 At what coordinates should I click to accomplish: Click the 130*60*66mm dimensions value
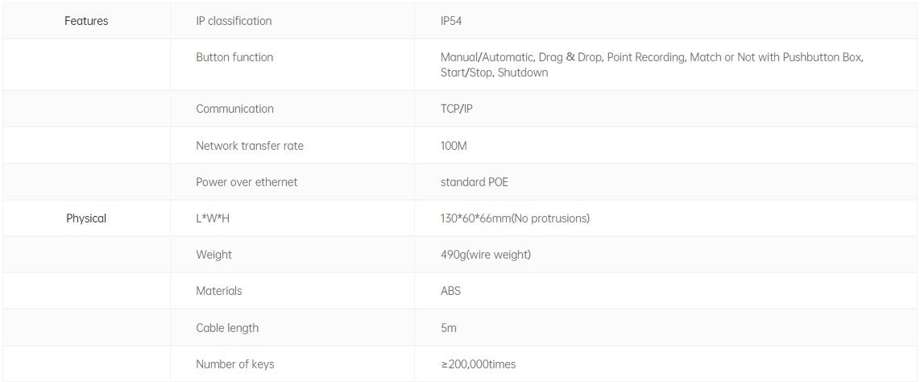click(515, 218)
